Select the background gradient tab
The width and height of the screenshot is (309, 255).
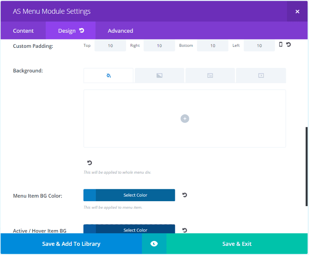[x=159, y=75]
